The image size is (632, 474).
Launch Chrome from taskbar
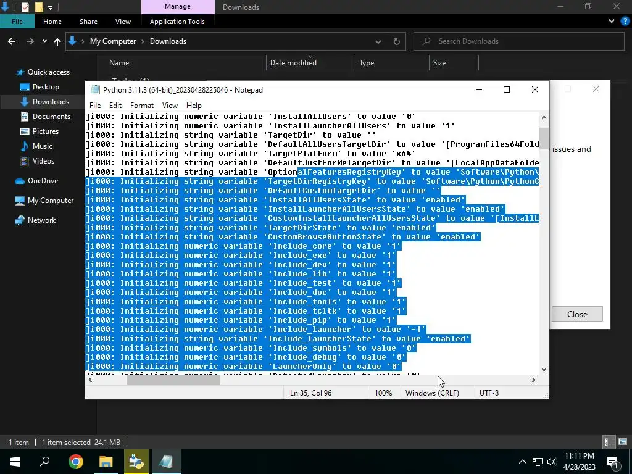(75, 462)
